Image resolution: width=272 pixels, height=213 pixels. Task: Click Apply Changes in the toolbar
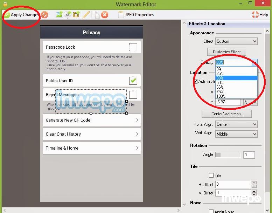(21, 15)
